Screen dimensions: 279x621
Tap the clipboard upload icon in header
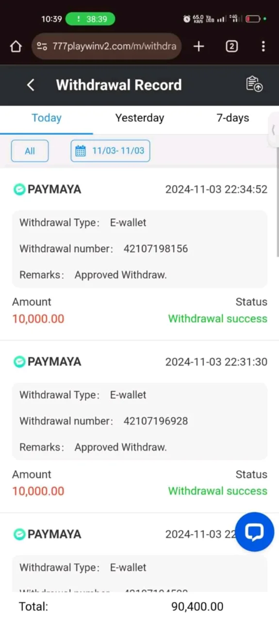(x=254, y=84)
